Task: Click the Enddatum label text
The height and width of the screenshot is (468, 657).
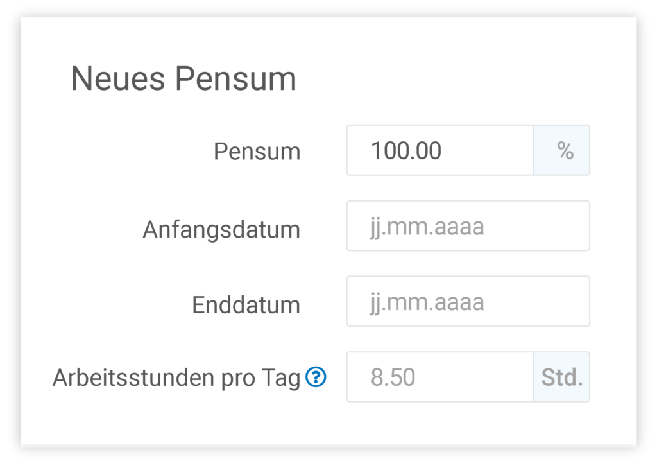Action: point(245,305)
